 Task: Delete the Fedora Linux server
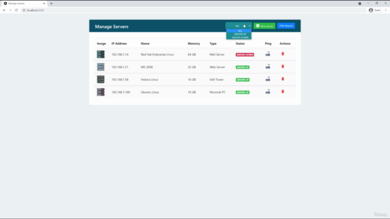pos(283,78)
